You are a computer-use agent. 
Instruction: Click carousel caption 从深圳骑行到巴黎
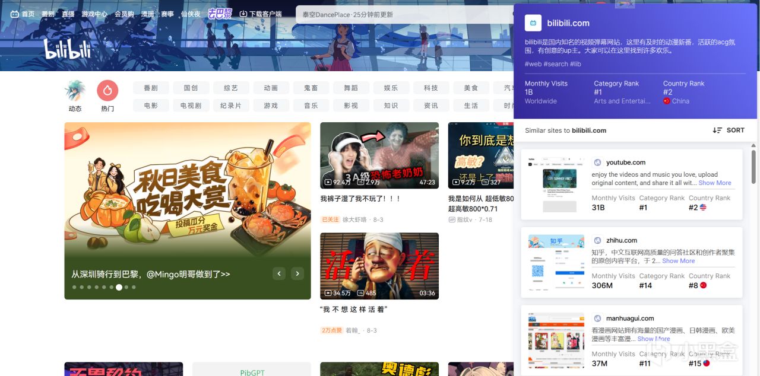(x=151, y=274)
